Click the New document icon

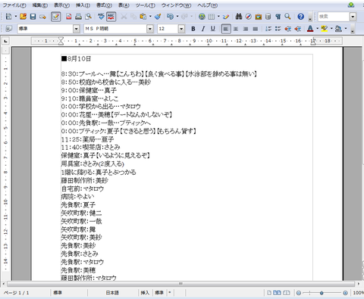(9, 17)
